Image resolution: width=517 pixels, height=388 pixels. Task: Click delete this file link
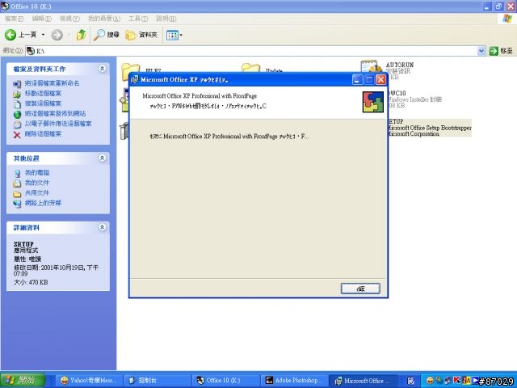pyautogui.click(x=43, y=134)
